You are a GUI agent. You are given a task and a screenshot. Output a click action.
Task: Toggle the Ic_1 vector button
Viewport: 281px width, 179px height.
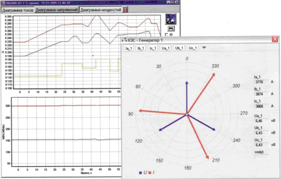point(154,48)
